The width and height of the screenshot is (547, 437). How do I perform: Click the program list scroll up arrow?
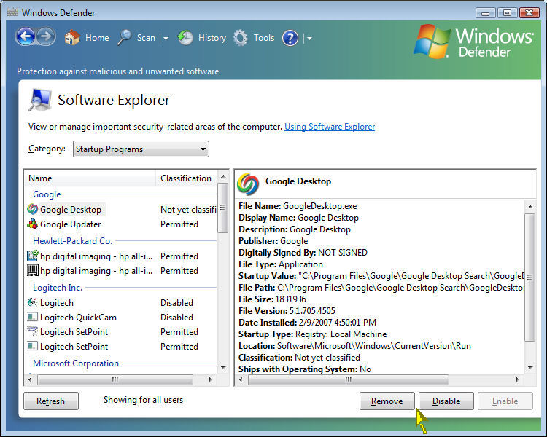[x=223, y=177]
